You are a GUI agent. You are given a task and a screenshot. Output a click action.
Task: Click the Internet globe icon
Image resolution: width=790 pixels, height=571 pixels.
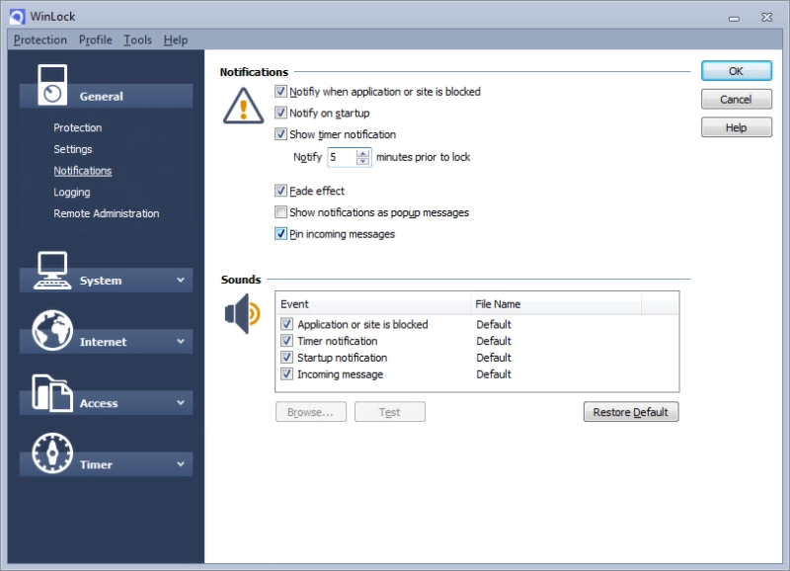point(52,331)
